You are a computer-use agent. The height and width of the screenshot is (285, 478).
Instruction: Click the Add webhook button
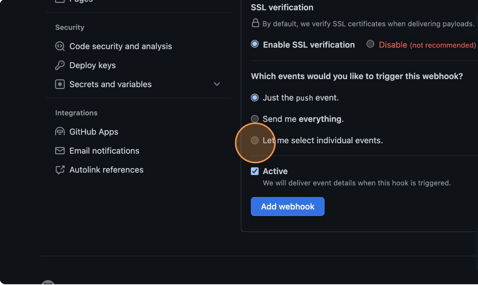(x=287, y=206)
